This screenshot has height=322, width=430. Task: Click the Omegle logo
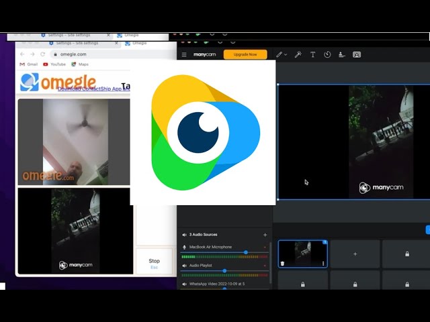pyautogui.click(x=58, y=82)
